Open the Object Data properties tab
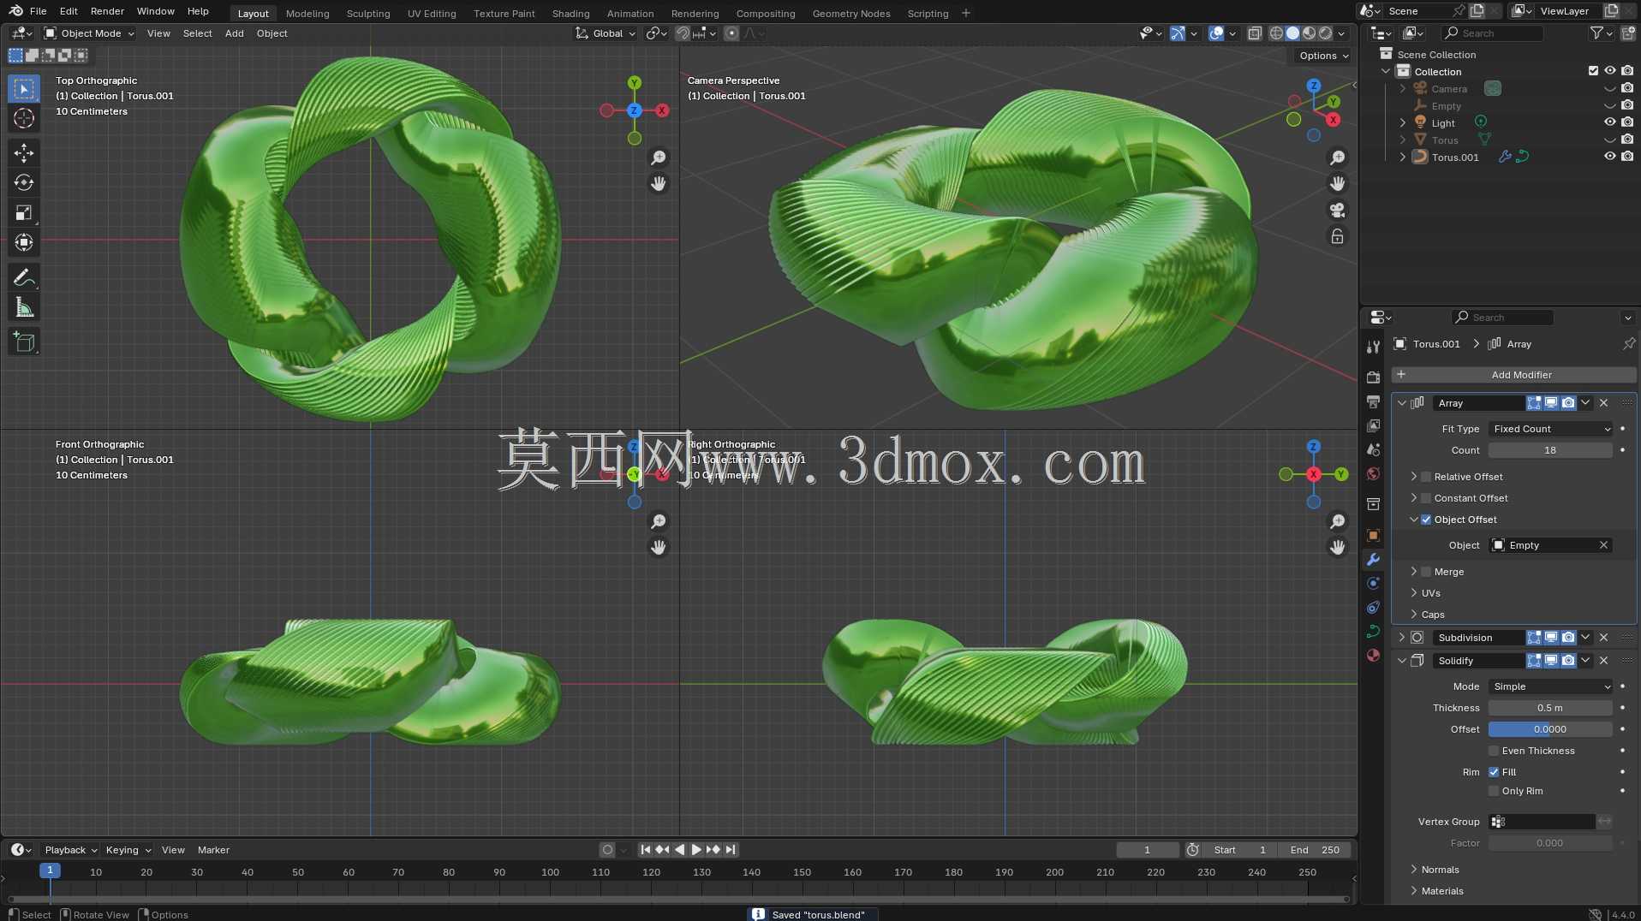This screenshot has height=921, width=1641. (1373, 631)
